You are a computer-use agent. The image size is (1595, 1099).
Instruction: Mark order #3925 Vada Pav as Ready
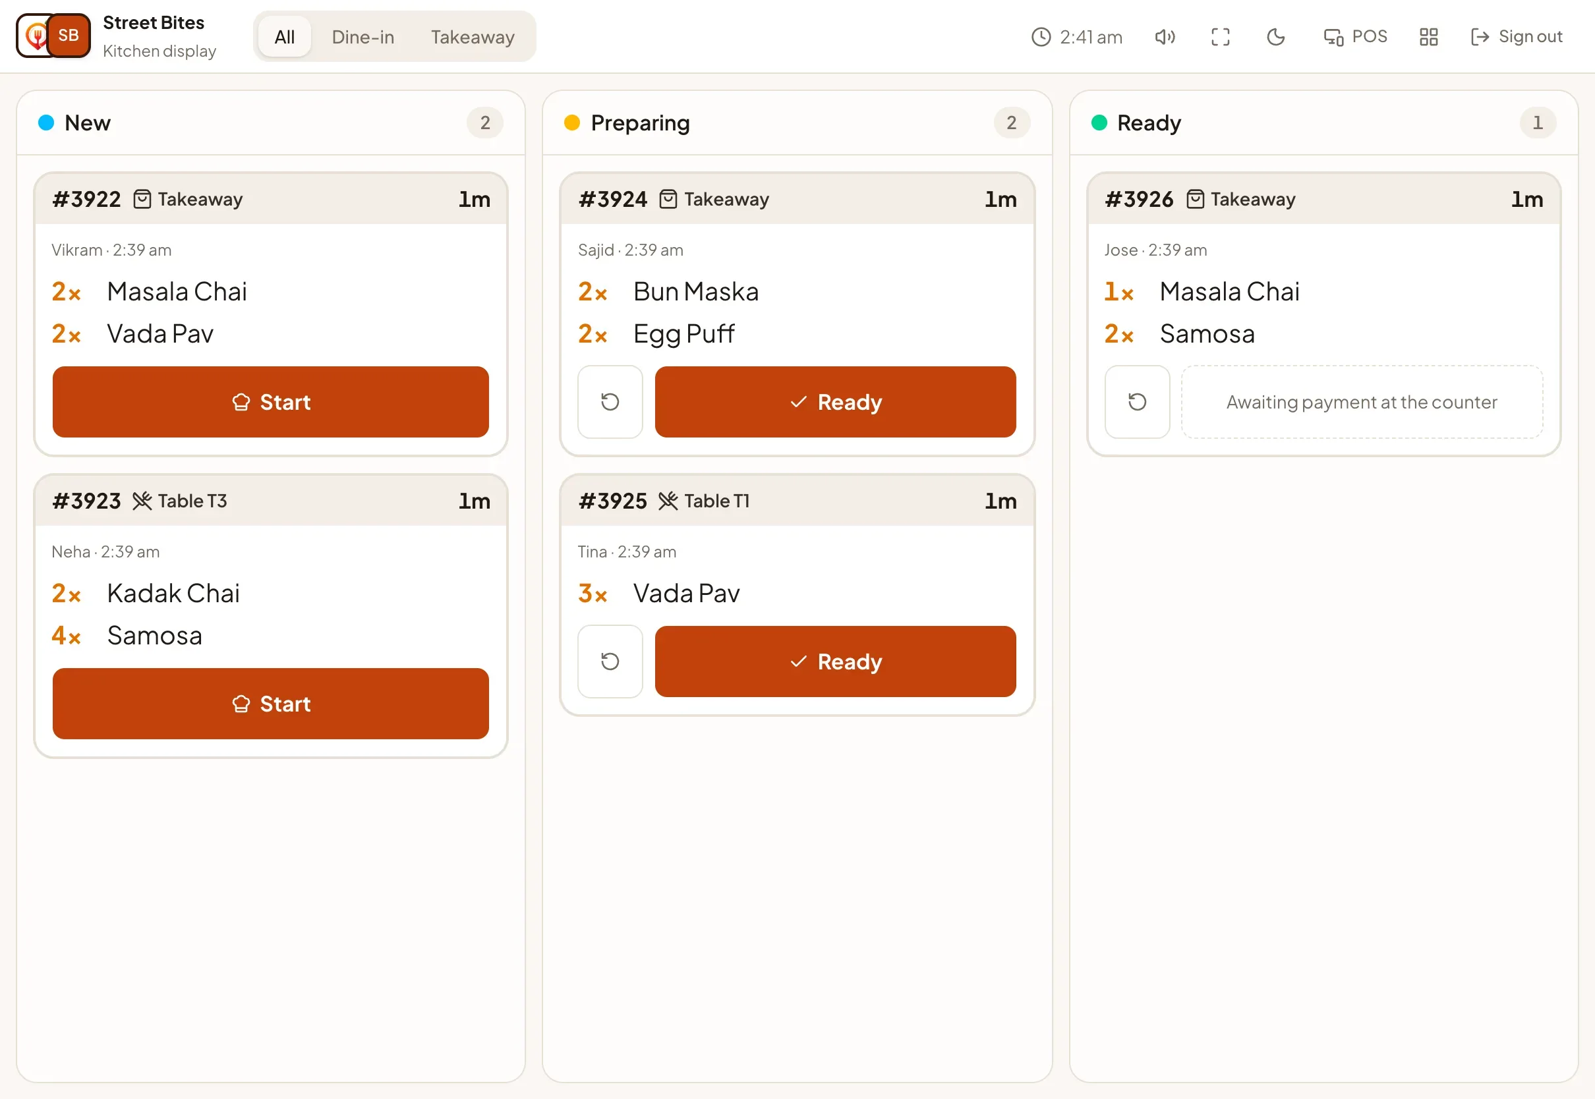click(835, 661)
